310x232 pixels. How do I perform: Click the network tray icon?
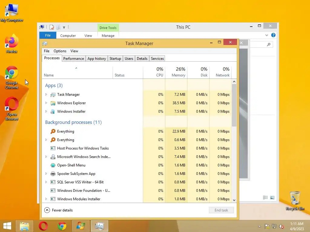(x=274, y=226)
